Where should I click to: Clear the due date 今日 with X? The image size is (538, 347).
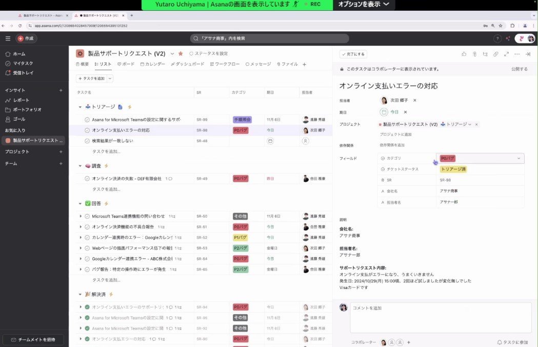click(x=405, y=112)
